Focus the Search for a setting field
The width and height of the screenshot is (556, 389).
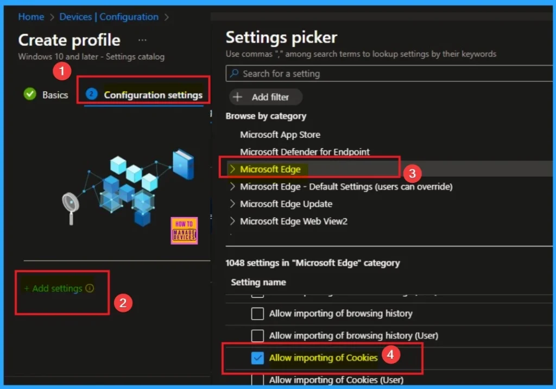[x=389, y=74]
